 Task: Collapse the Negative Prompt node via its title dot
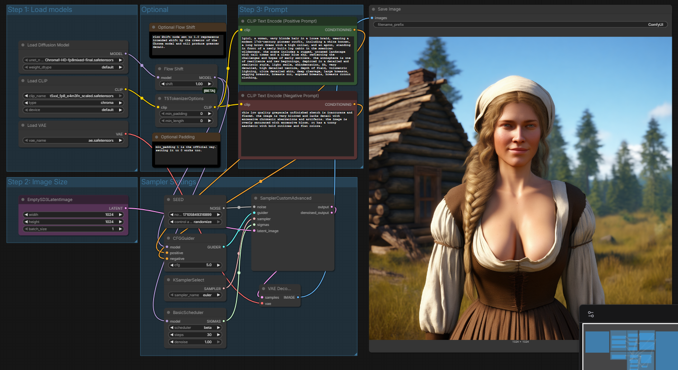click(x=243, y=96)
